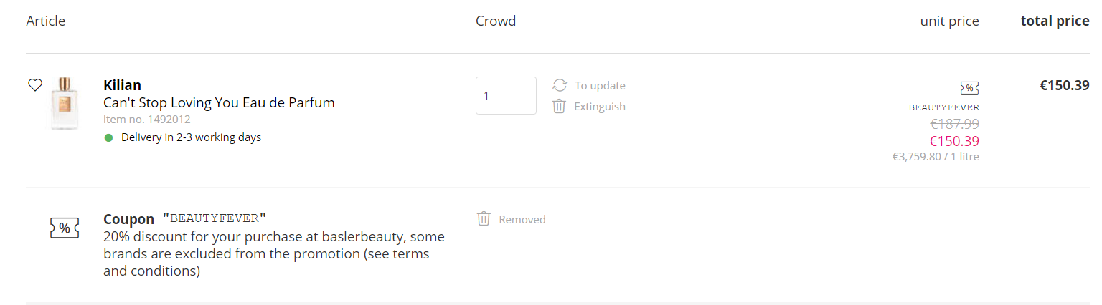Click the Crowd column header
The image size is (1102, 305).
pos(496,21)
